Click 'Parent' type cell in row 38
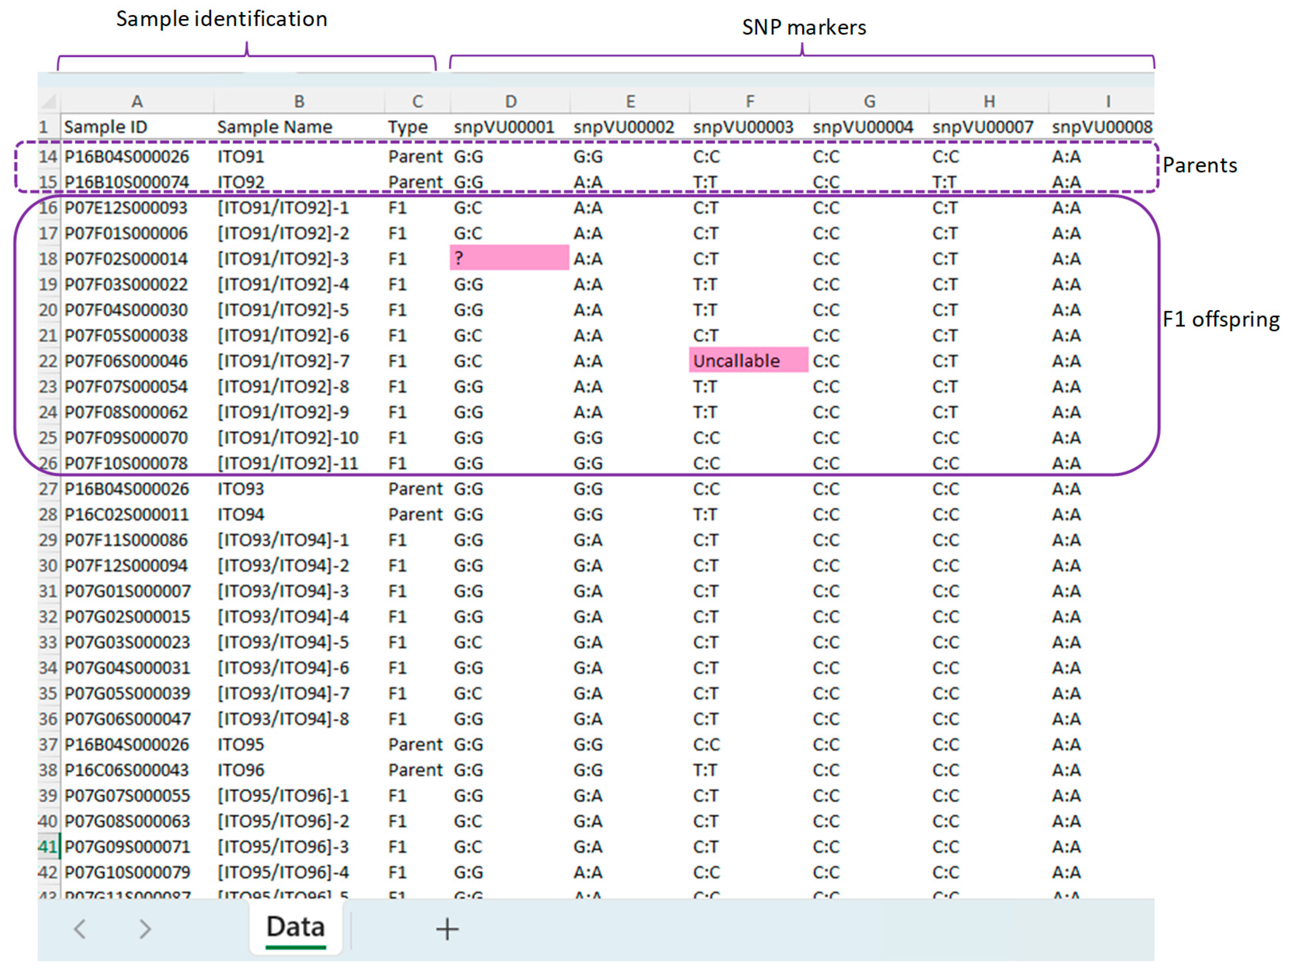 pos(416,770)
